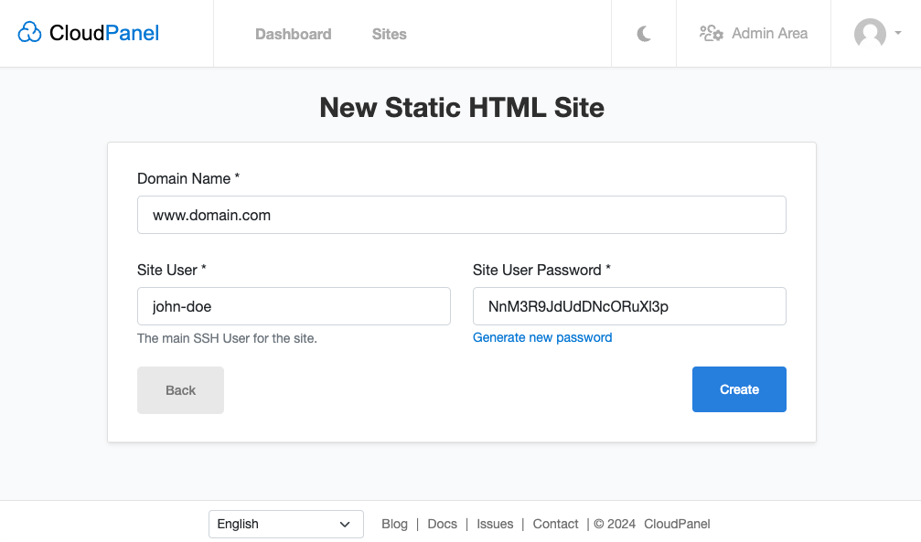Click the Site User Password field

(x=629, y=306)
